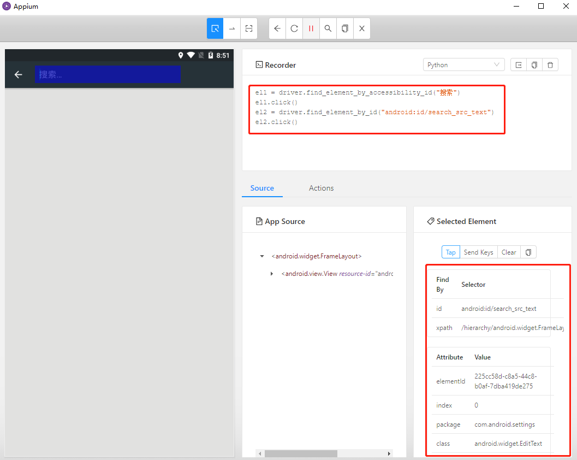Refresh source and screenshot

pyautogui.click(x=294, y=28)
